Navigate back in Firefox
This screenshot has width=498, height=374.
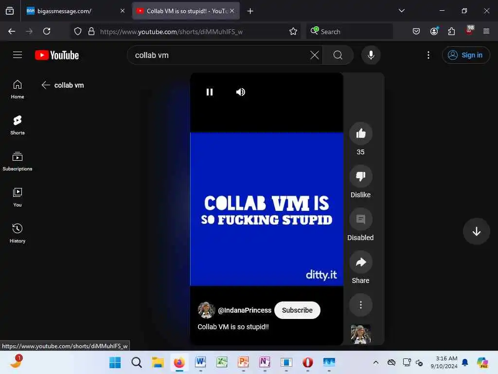[12, 31]
